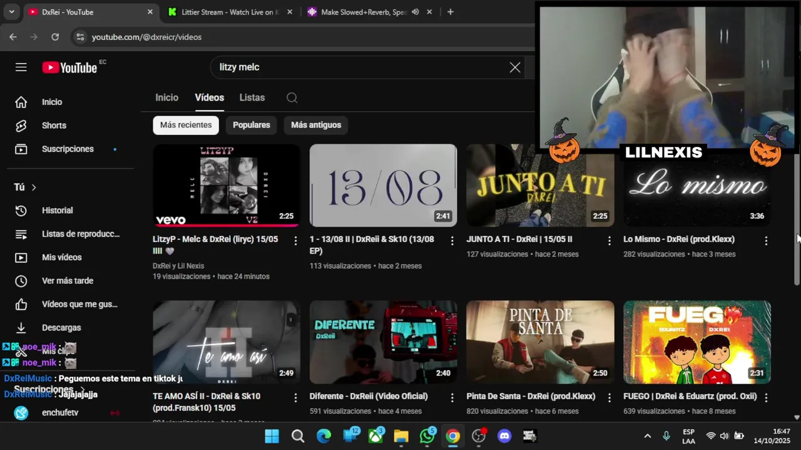The width and height of the screenshot is (801, 450).
Task: Open the 13/08 video thumbnail
Action: (x=383, y=186)
